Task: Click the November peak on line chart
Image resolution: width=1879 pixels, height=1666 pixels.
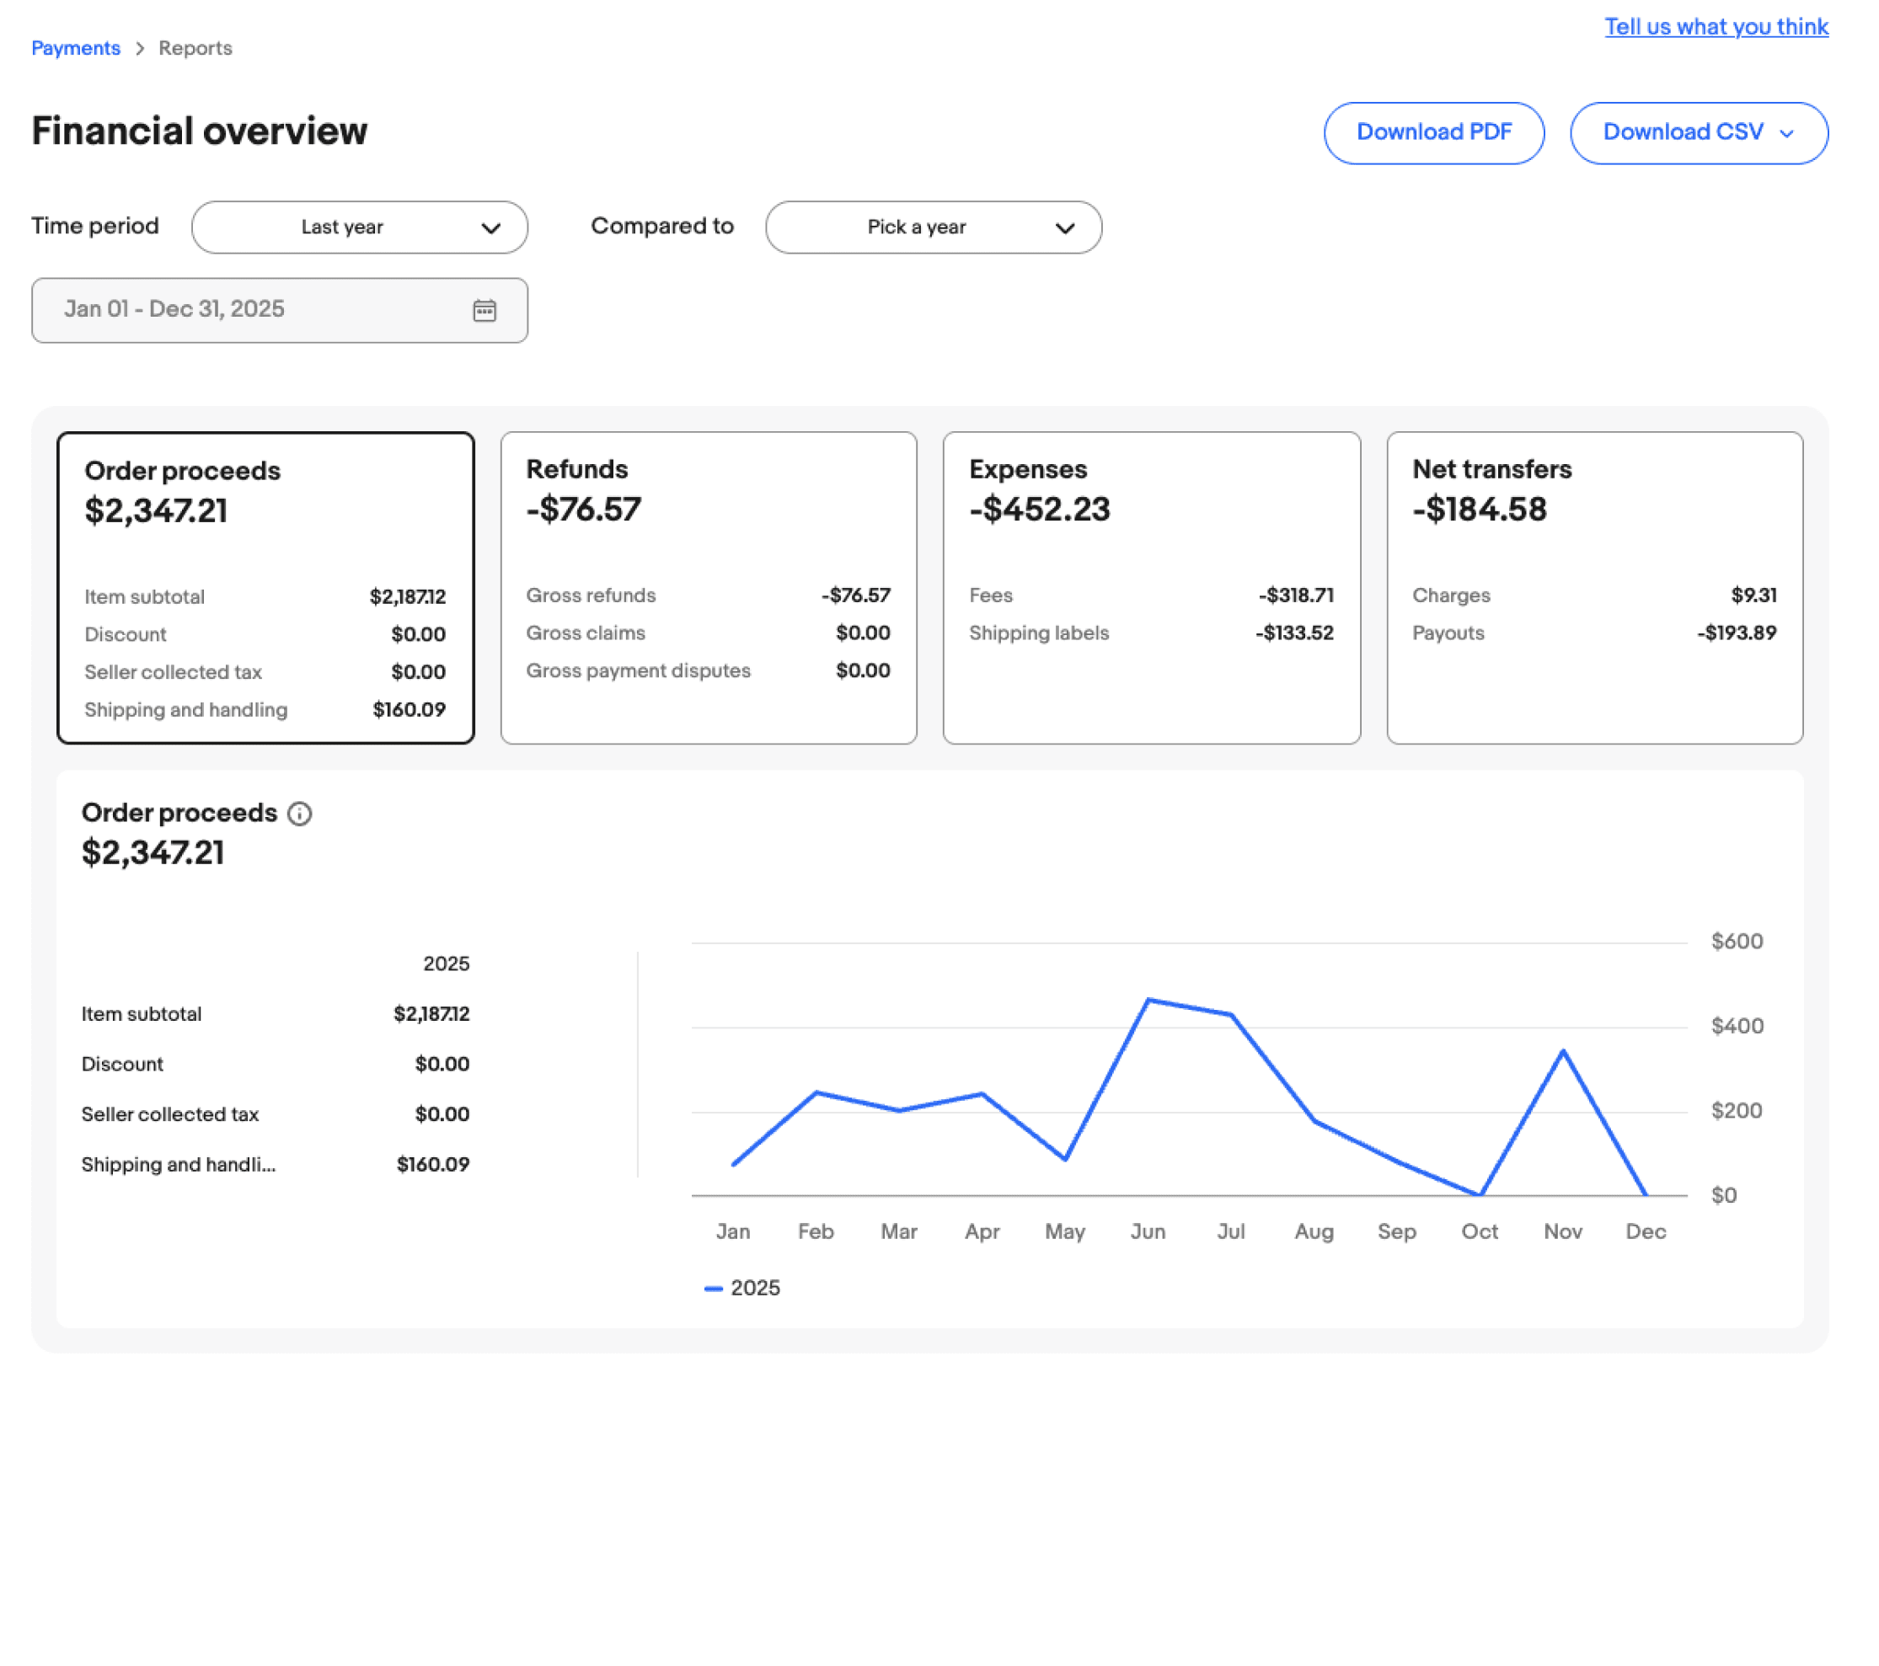Action: 1563,1051
